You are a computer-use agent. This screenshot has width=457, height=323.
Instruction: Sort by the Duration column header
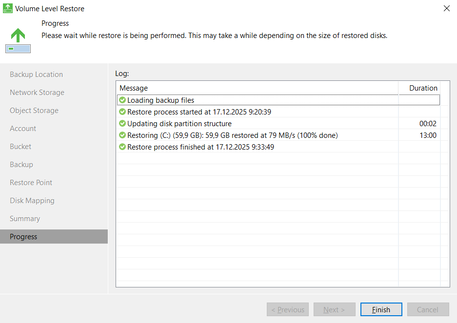423,88
